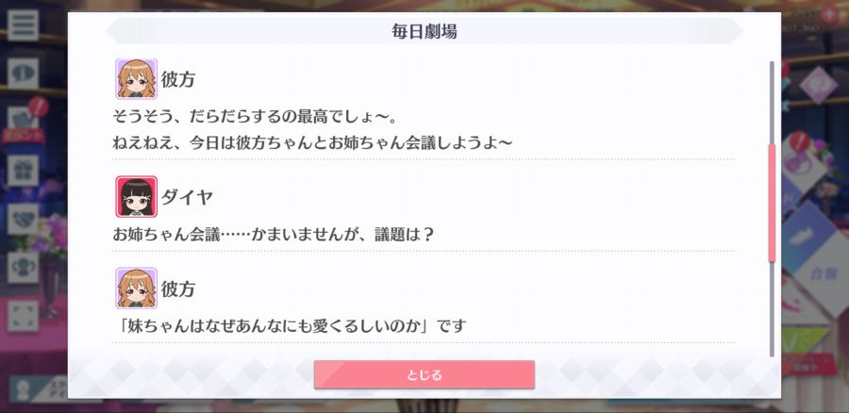849x413 pixels.
Task: Click the とじる close button
Action: [x=424, y=374]
